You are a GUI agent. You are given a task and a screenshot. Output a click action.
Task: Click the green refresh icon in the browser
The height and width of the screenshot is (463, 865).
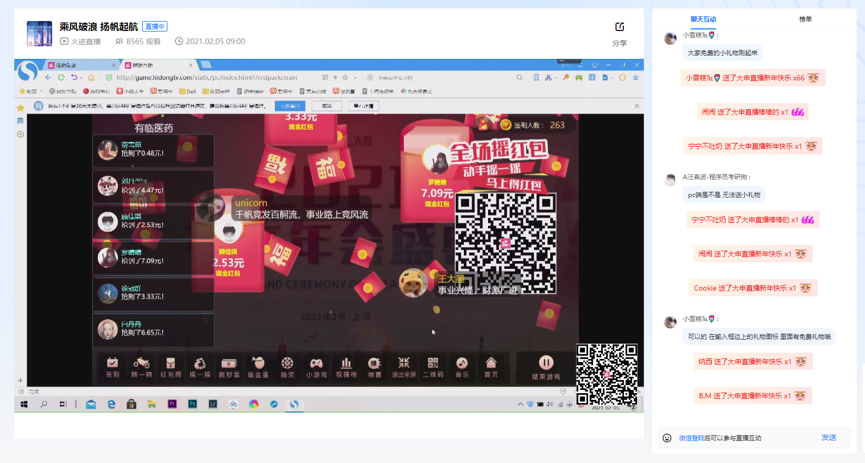(x=61, y=77)
